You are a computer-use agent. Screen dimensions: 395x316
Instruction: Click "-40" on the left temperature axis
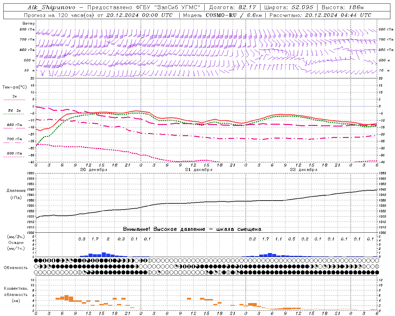[31, 162]
